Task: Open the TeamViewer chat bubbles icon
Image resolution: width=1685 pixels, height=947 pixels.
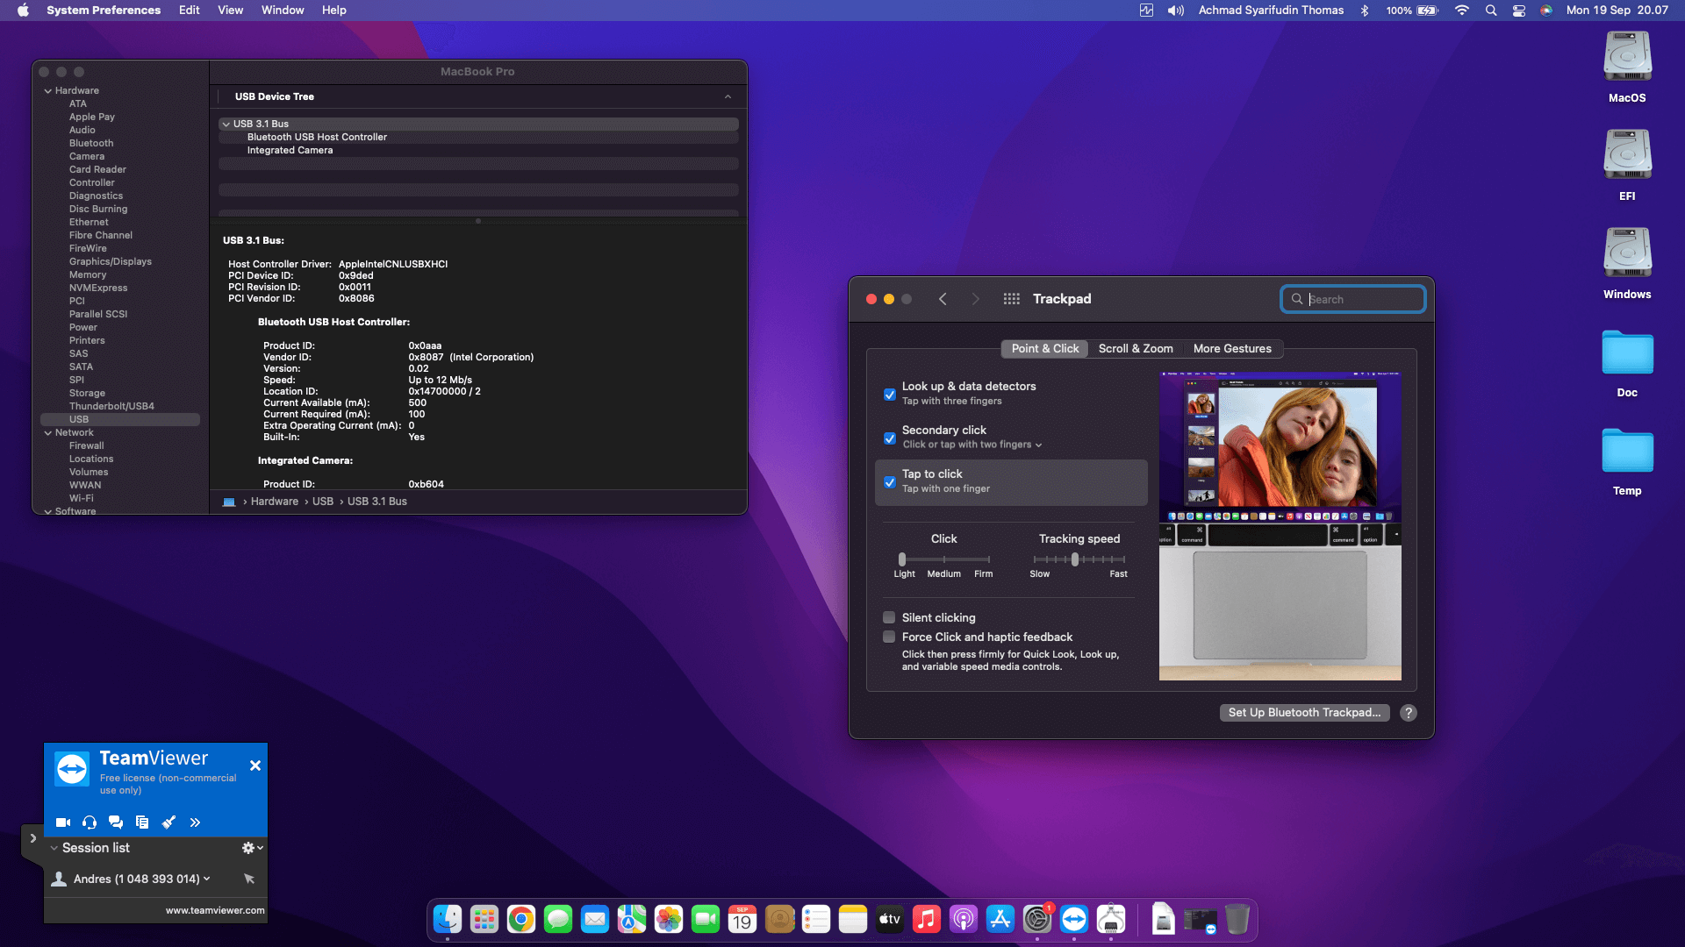Action: [x=116, y=822]
